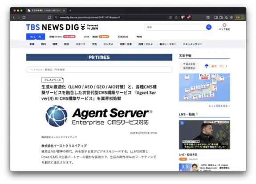Click the 株式会社イーストクリエイティブ company name link

click(59, 137)
